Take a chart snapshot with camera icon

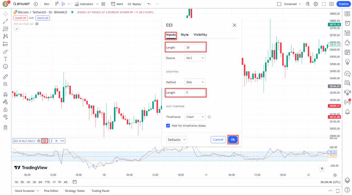tap(332, 4)
